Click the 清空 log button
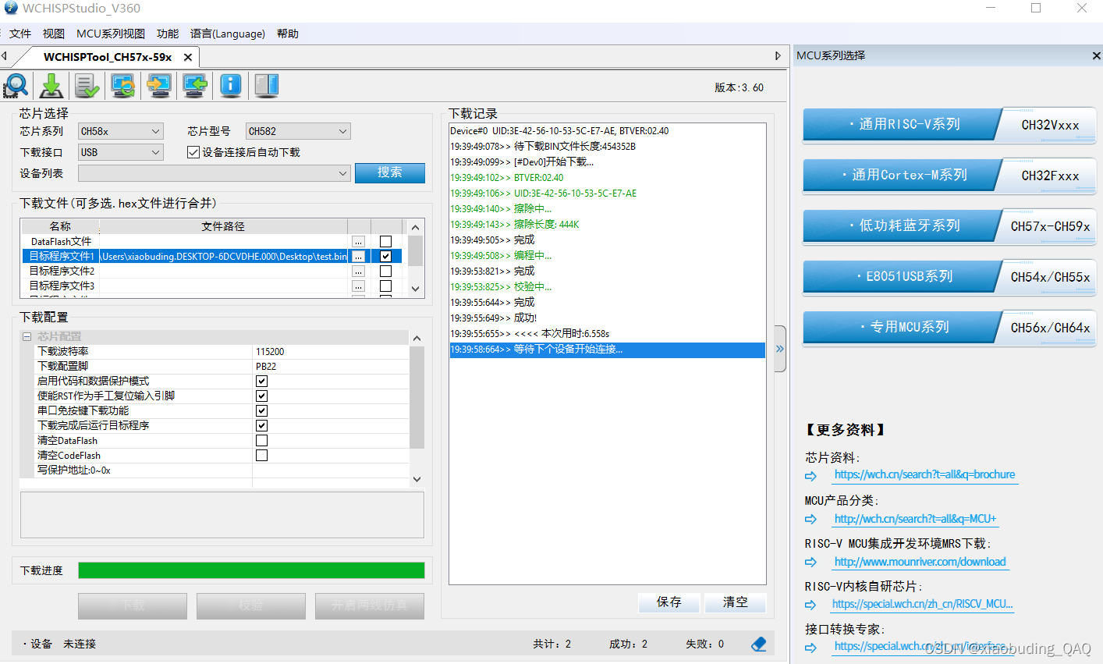Viewport: 1103px width, 664px height. [735, 602]
